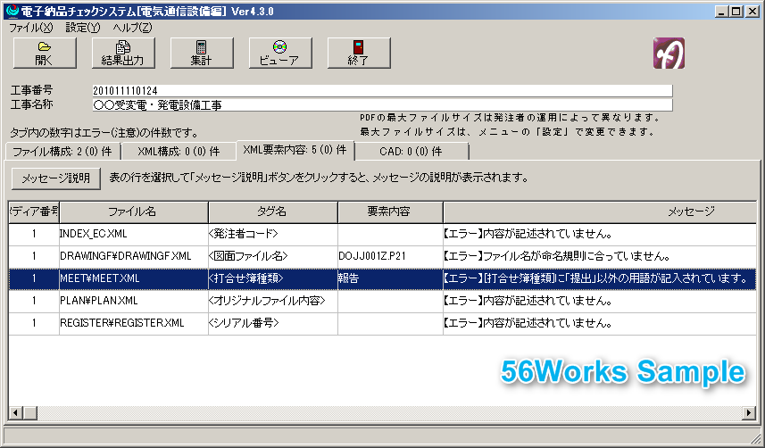Click the タグ名 column header
The width and height of the screenshot is (765, 448).
272,212
